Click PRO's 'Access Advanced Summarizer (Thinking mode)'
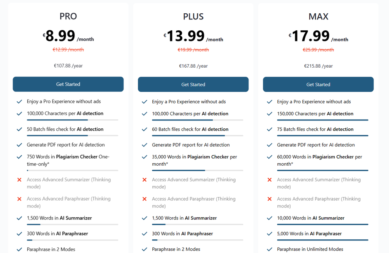 (69, 183)
